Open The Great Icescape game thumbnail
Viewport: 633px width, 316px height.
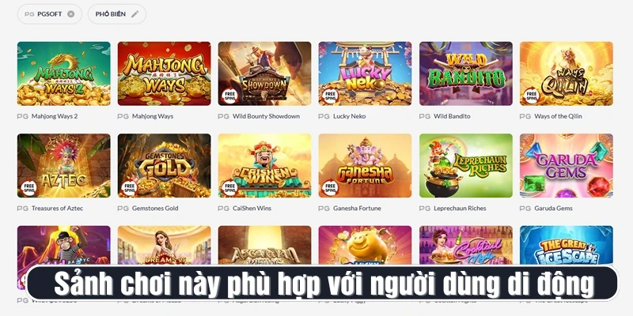(567, 245)
